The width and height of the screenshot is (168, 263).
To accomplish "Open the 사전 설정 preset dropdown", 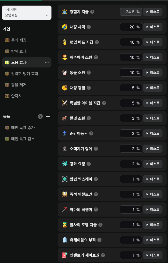I will [27, 13].
